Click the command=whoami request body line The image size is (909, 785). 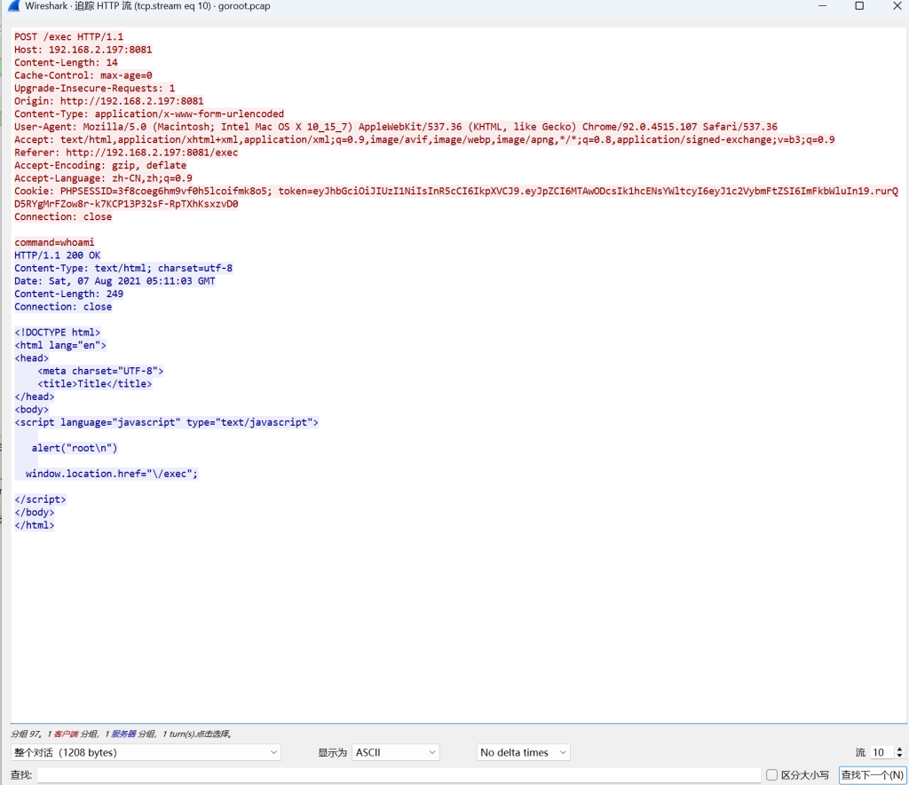[x=54, y=242]
